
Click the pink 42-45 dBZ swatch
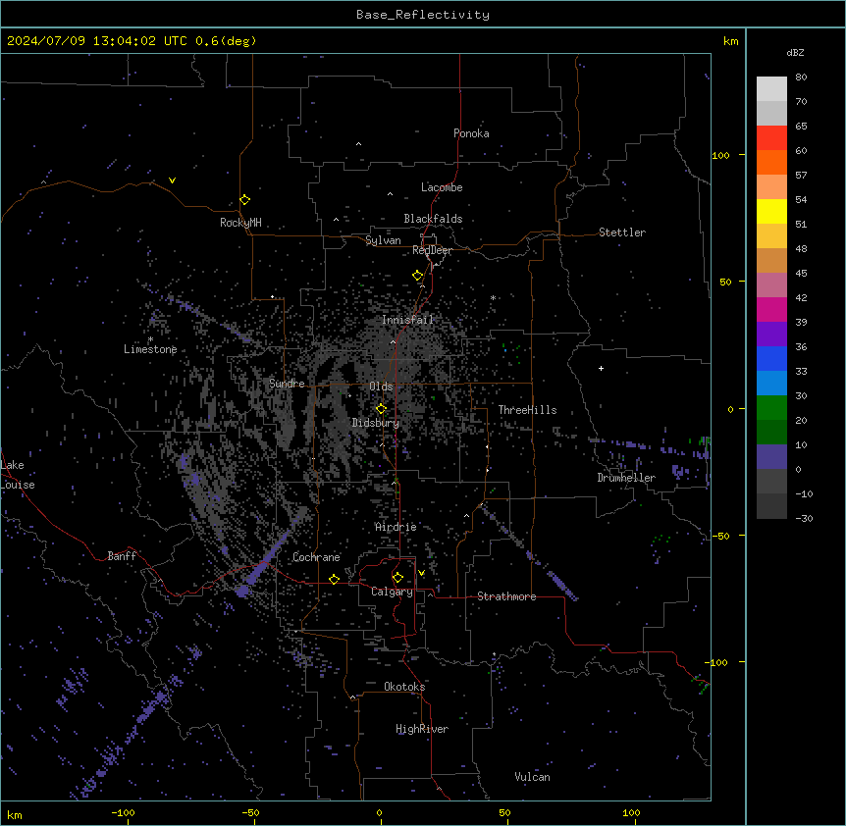771,285
